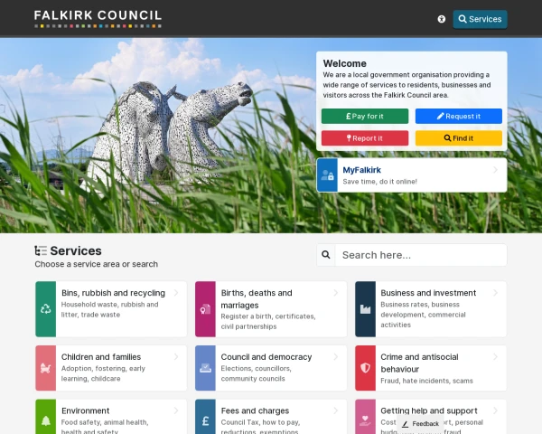This screenshot has height=434, width=542.
Task: Click the pound sign icon for Fees and charges
Action: pos(205,420)
